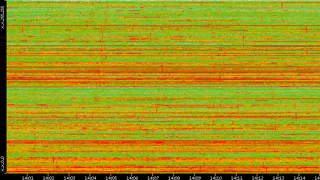Select the 14:07 time axis label
320x180 pixels.
153,178
